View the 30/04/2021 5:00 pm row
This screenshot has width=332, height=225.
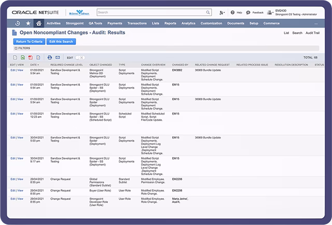coord(20,137)
